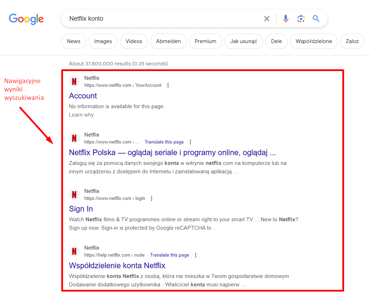Click the https://www.netflix.com › YourAccount URL
The image size is (370, 293).
click(123, 85)
